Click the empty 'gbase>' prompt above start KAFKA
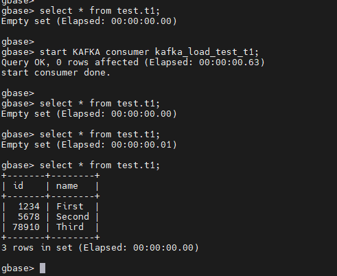This screenshot has width=337, height=276. [x=18, y=42]
